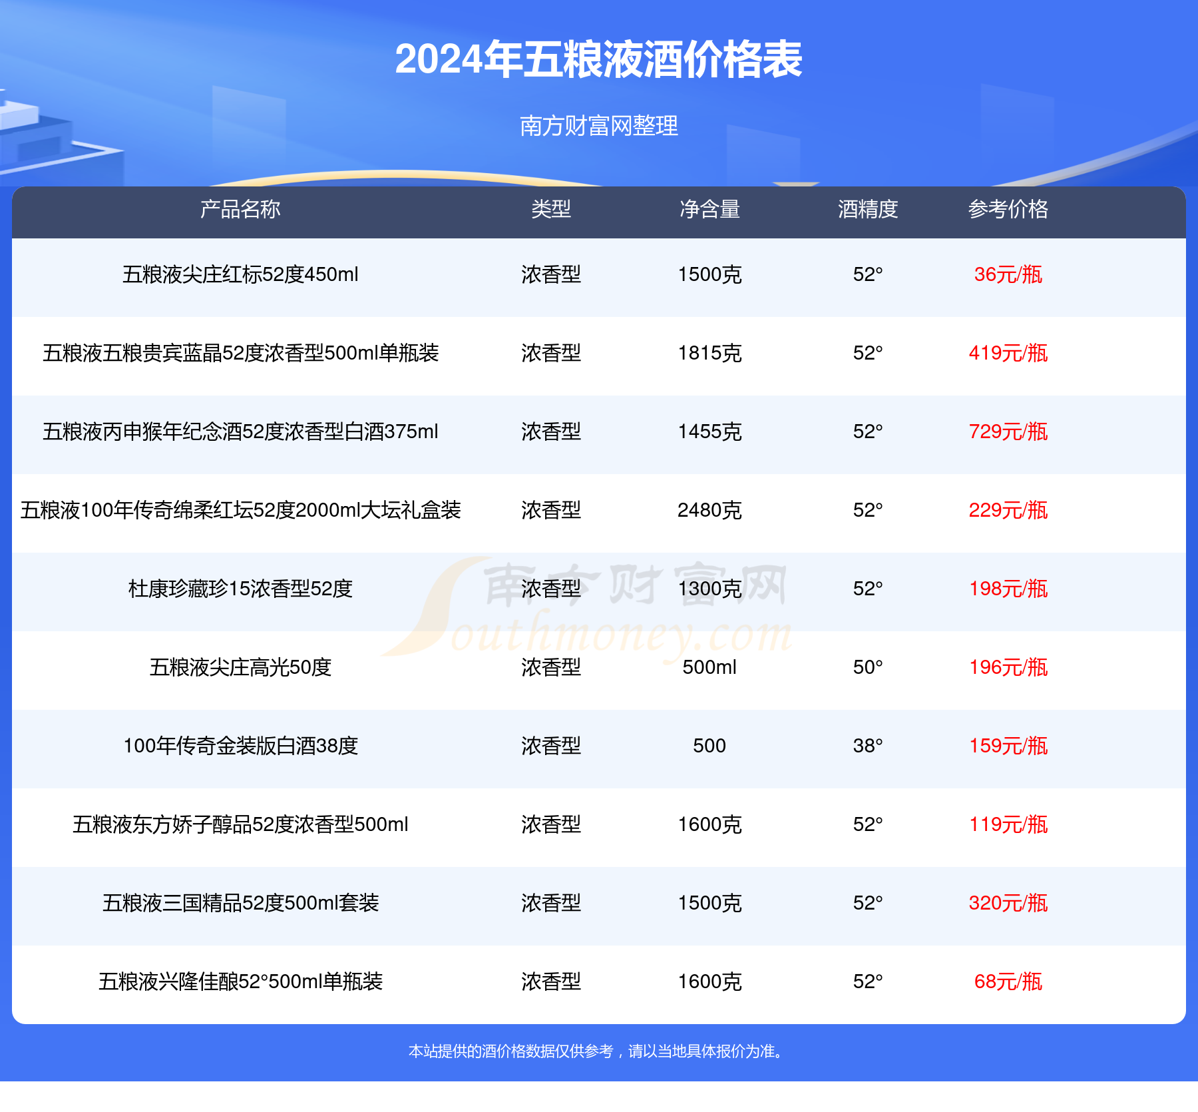This screenshot has height=1112, width=1198.
Task: Click the 229元/瓶 price
Action: (x=1008, y=510)
